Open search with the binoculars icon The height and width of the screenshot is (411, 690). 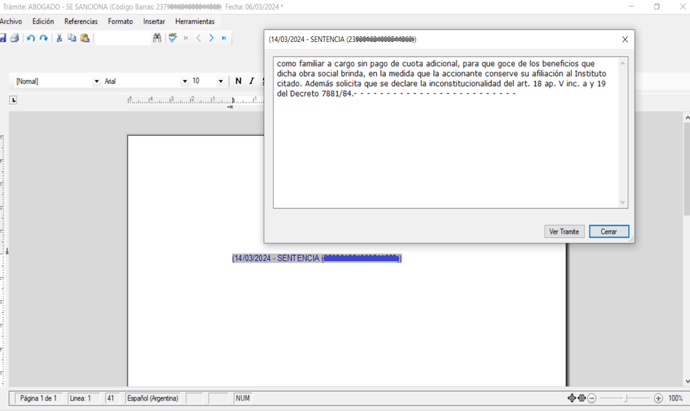tap(157, 38)
